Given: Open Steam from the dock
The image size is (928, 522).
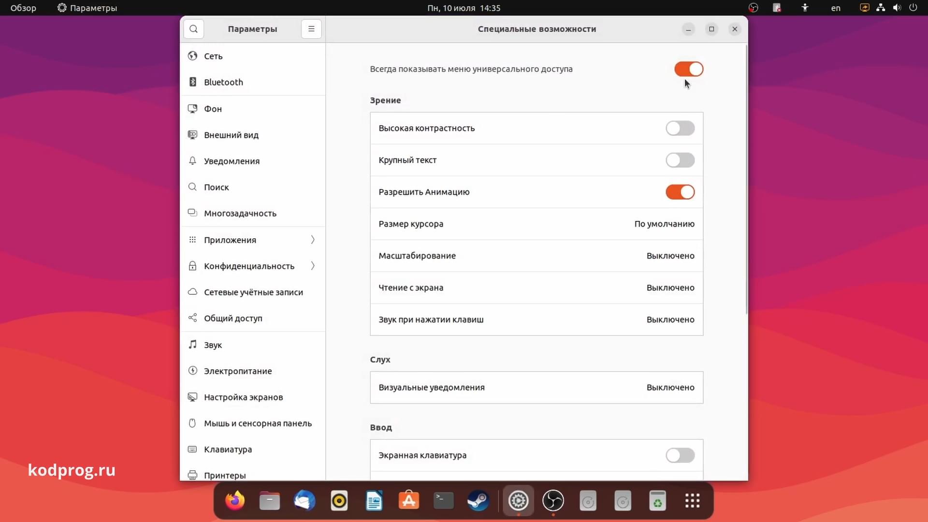Looking at the screenshot, I should [x=478, y=501].
